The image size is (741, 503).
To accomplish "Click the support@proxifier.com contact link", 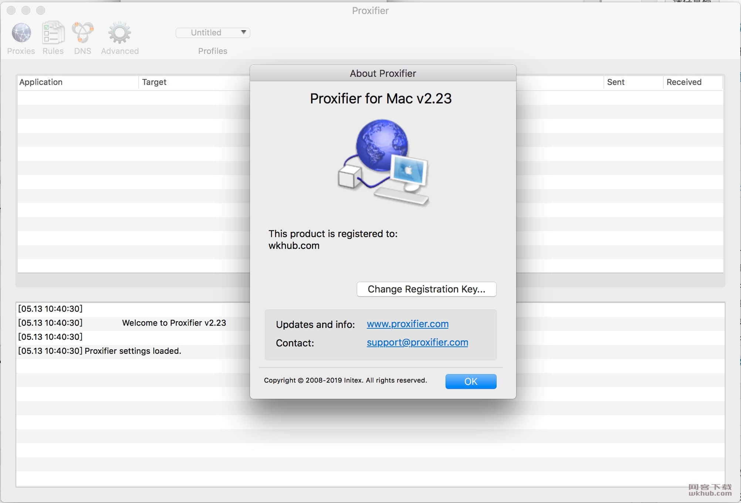I will (x=417, y=342).
